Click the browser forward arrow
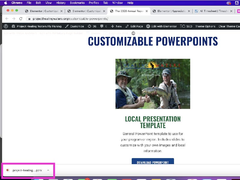Viewport: 240px width, 180px height. [x=14, y=19]
